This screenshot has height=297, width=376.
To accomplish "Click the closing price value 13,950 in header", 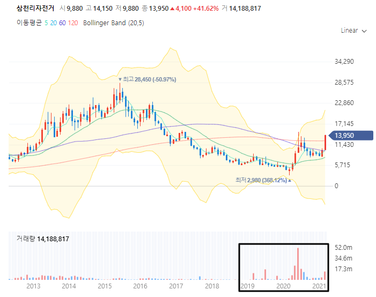I will coord(159,9).
